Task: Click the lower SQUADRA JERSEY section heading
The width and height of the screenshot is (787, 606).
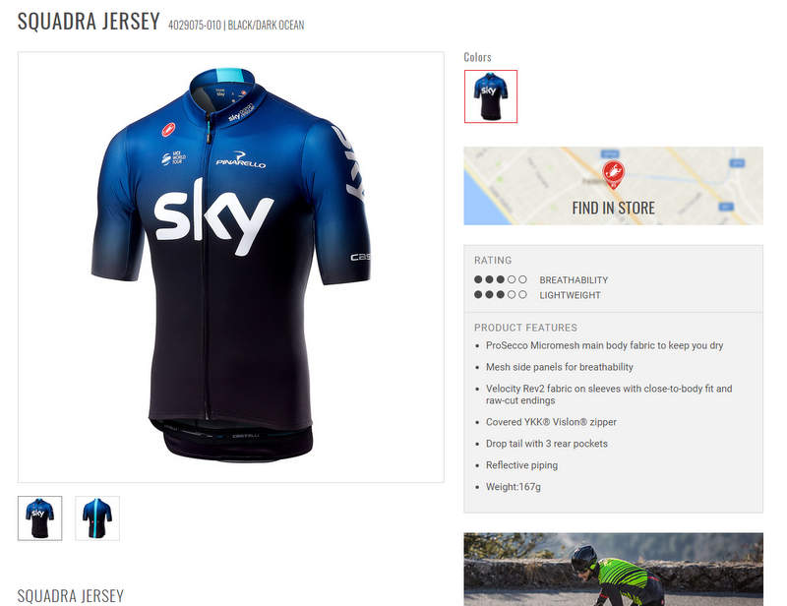Action: tap(71, 595)
